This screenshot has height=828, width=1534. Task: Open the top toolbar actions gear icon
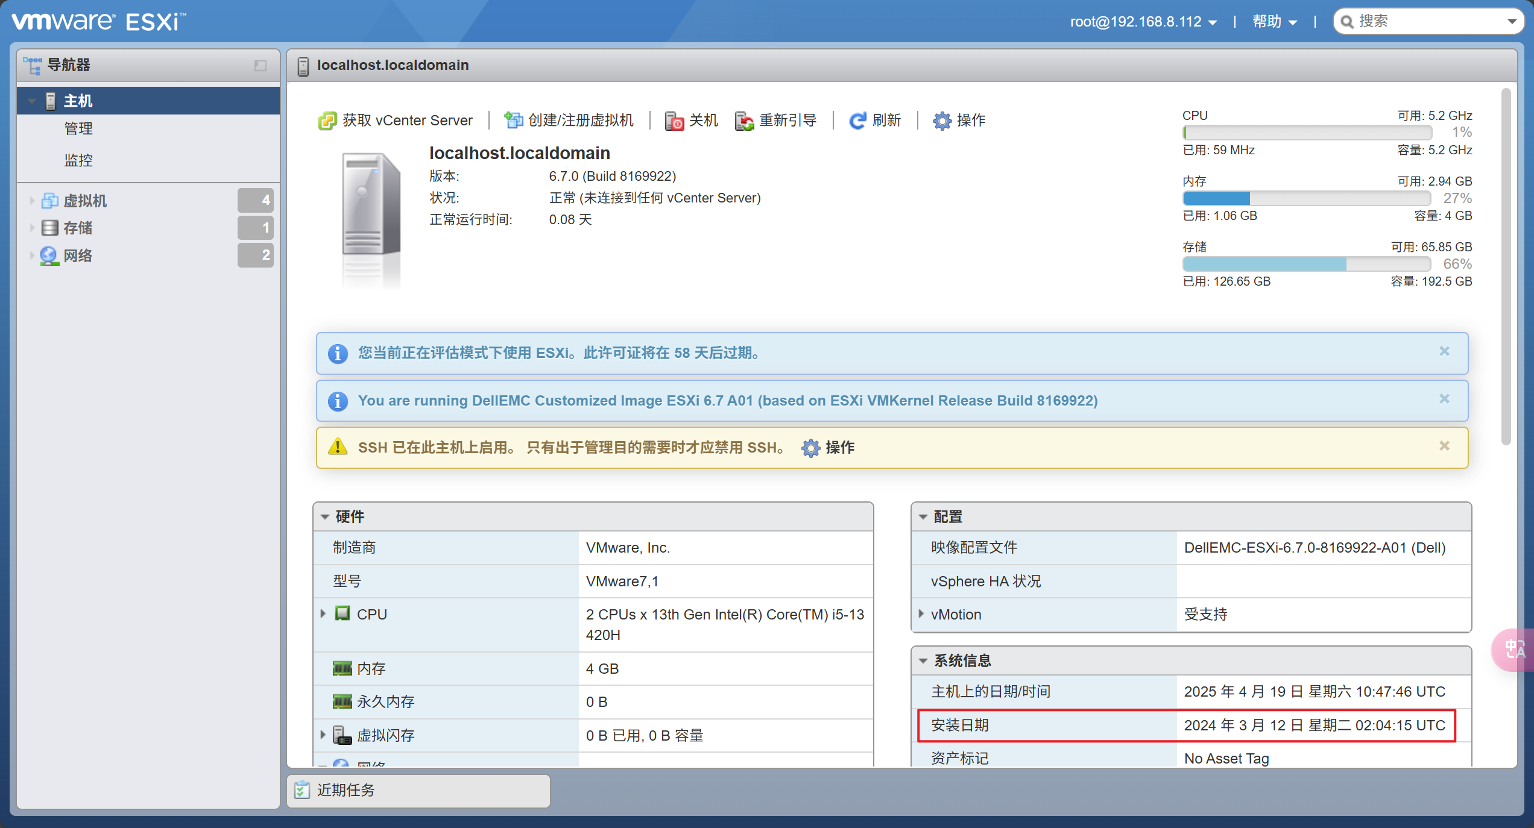941,121
